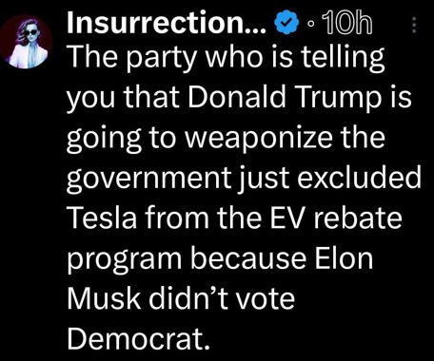434x361 pixels.
Task: Click the word "going" in the tweet
Action: click(x=104, y=139)
